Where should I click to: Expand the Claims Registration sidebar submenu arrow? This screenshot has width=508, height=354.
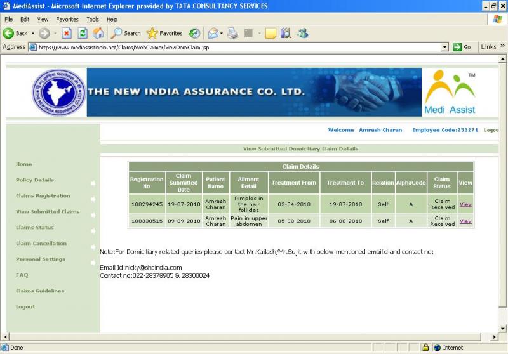point(93,199)
